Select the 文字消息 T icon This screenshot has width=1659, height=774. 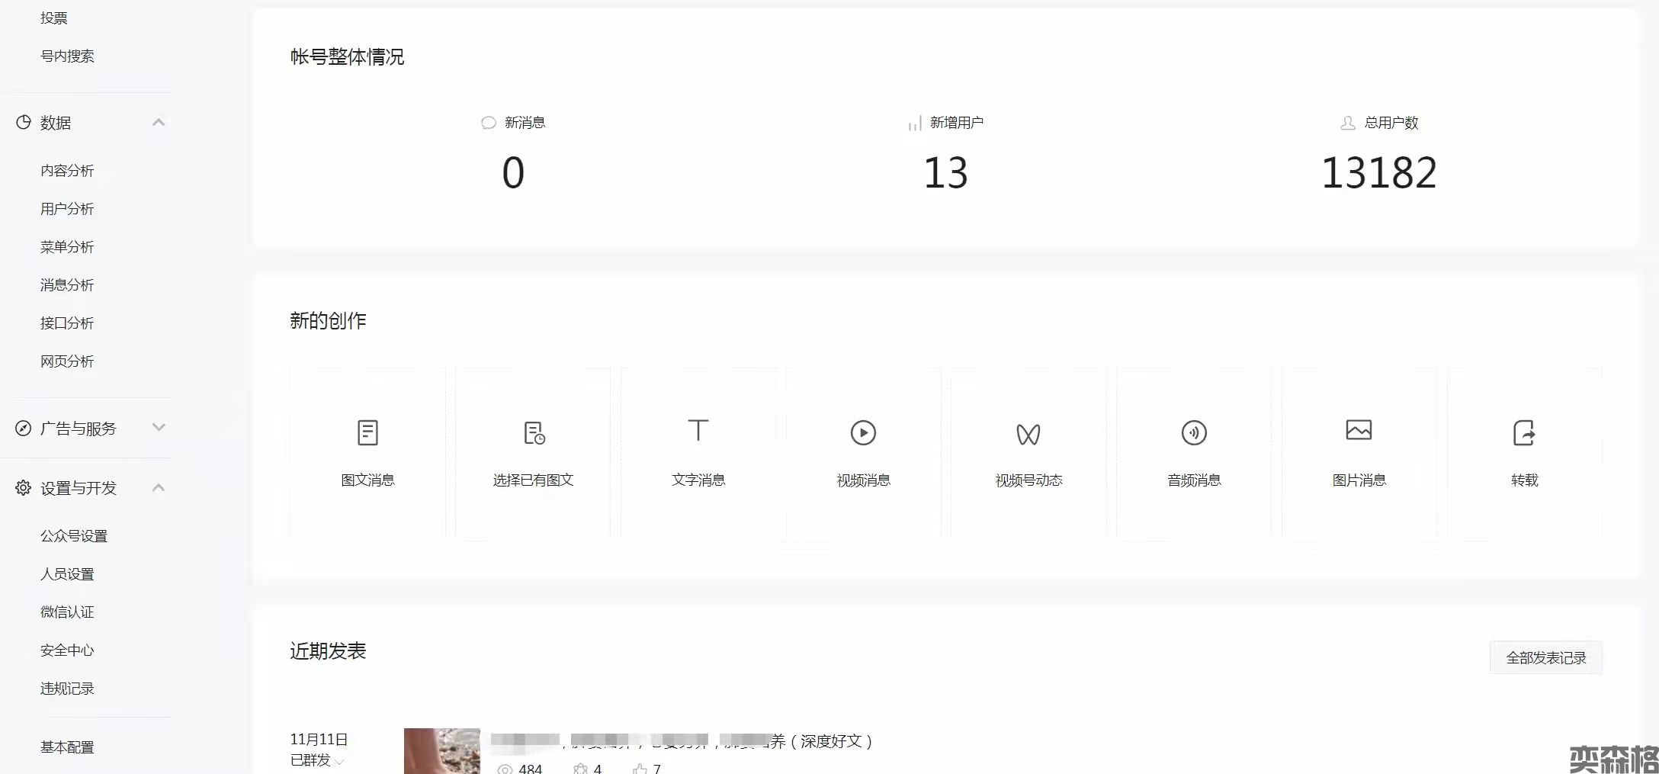tap(698, 431)
